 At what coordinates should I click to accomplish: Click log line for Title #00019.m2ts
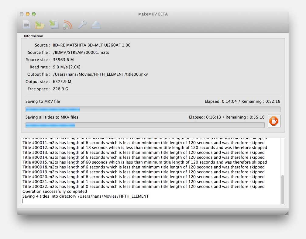[x=143, y=172]
